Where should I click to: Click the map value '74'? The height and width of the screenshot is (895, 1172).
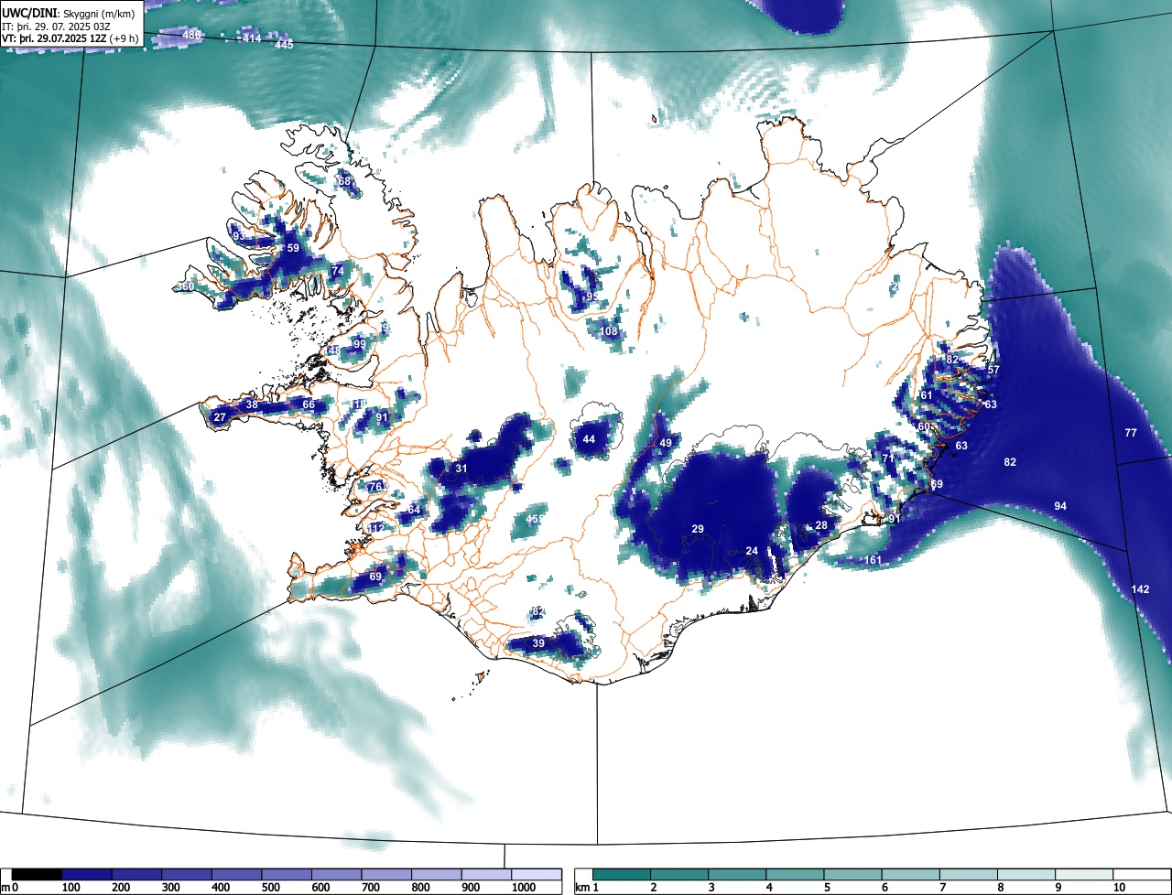pyautogui.click(x=338, y=271)
